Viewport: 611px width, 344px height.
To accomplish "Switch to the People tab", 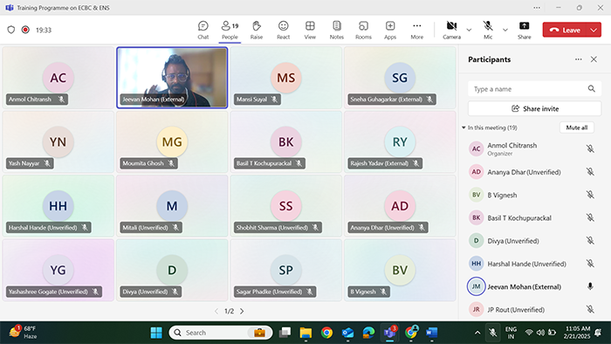I will click(x=230, y=30).
